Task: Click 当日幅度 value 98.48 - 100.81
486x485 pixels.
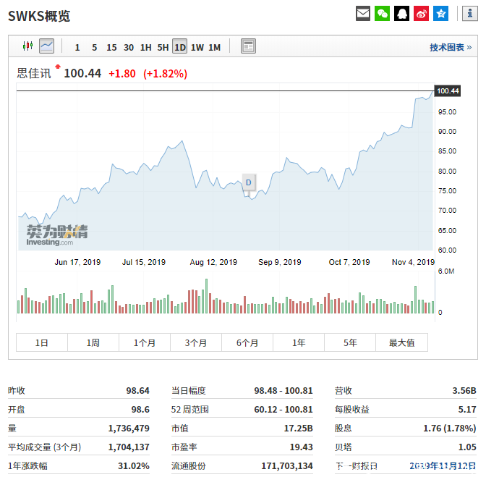Action: [x=283, y=390]
